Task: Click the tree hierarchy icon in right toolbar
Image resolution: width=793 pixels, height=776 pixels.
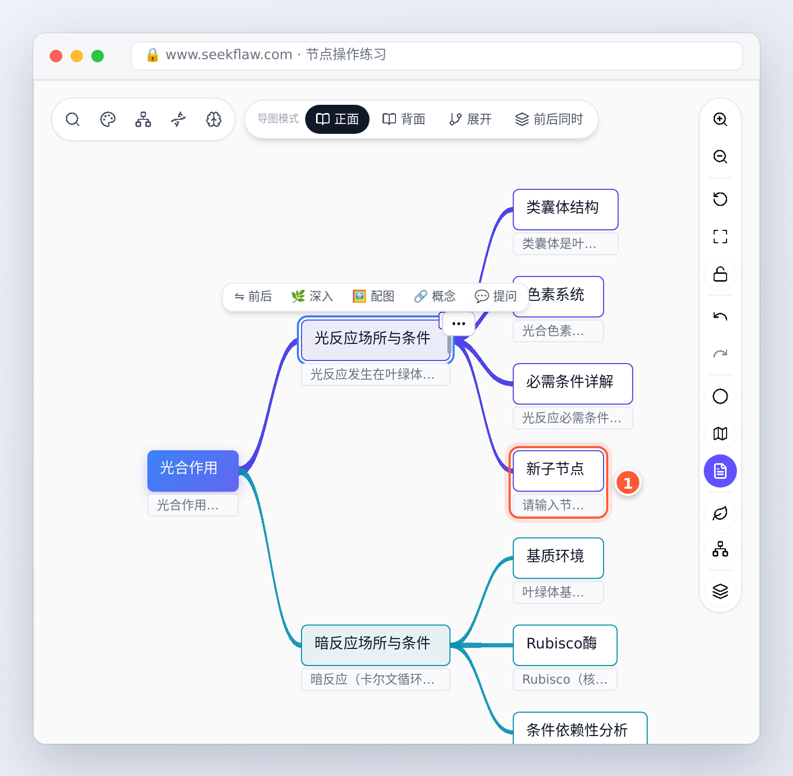Action: point(720,549)
